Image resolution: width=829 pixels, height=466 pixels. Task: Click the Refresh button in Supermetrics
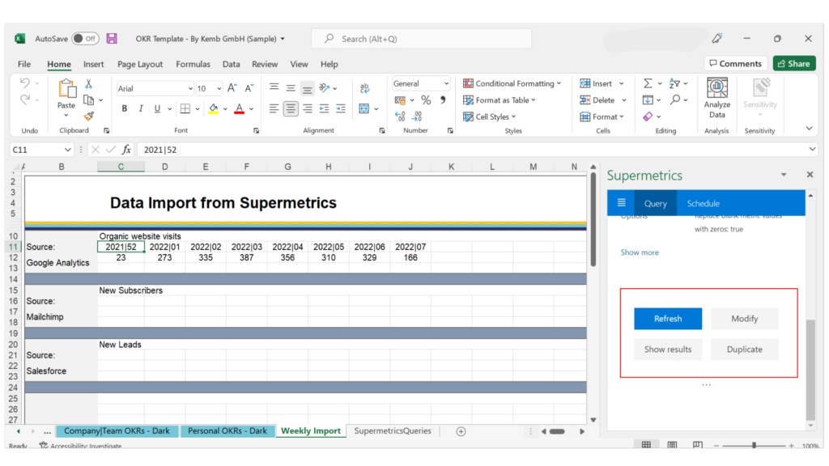[668, 319]
